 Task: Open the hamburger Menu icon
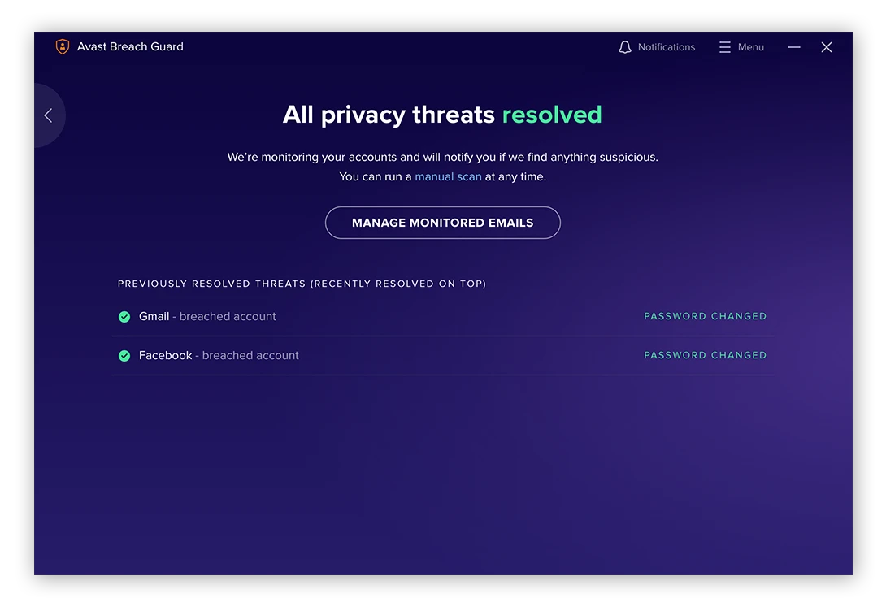pos(725,47)
